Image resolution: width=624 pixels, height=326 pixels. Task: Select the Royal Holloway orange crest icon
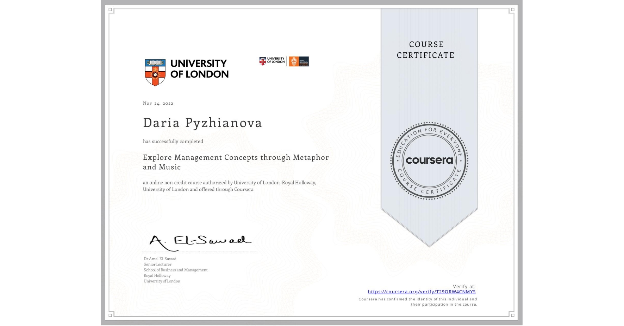click(294, 61)
